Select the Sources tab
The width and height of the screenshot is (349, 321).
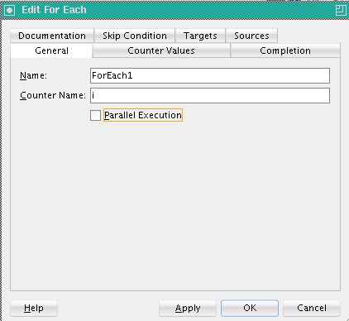coord(251,36)
